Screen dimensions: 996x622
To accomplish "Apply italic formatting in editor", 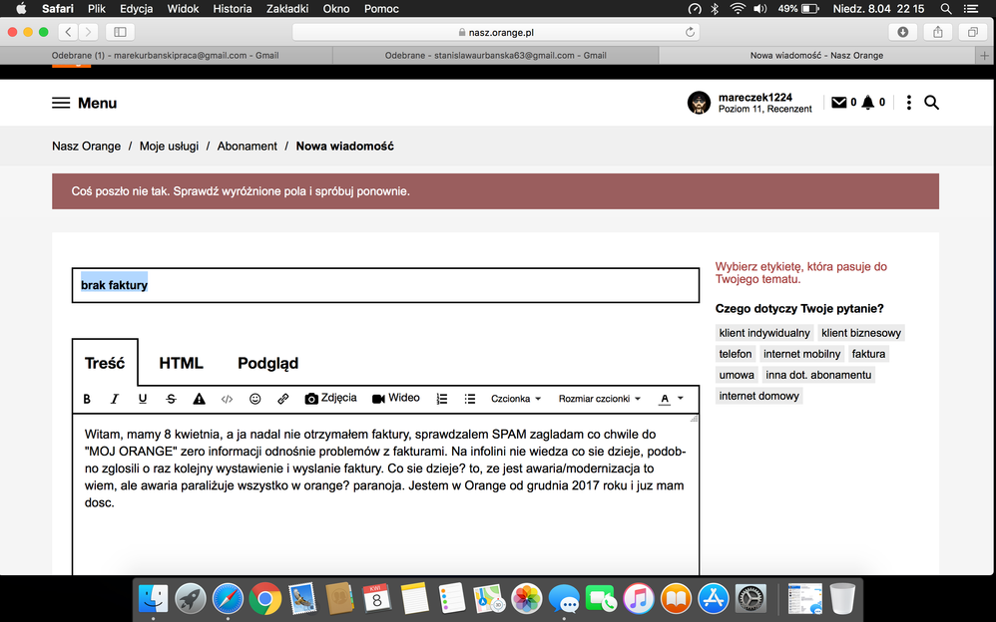I will tap(115, 399).
